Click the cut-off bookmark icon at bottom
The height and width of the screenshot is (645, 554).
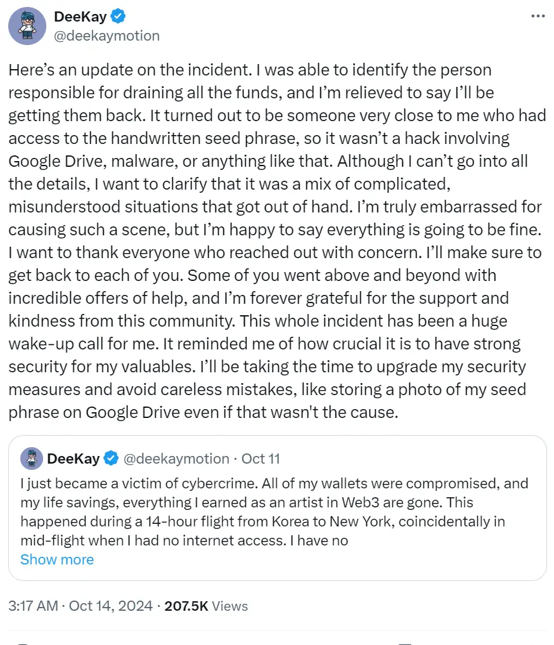(x=404, y=642)
